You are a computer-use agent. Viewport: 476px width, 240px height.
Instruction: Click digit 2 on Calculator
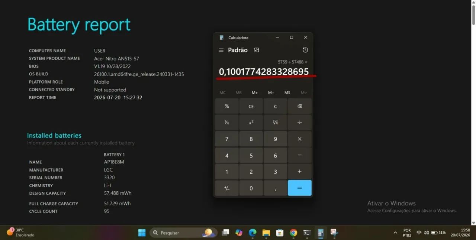pos(251,172)
